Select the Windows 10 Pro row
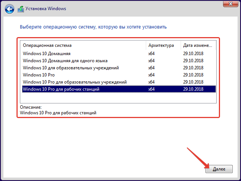The height and width of the screenshot is (181, 241). pyautogui.click(x=119, y=75)
